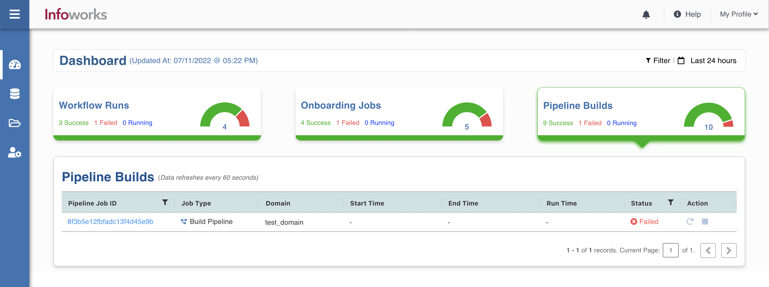The height and width of the screenshot is (287, 769).
Task: Filter the Pipeline Job ID column
Action: point(165,202)
